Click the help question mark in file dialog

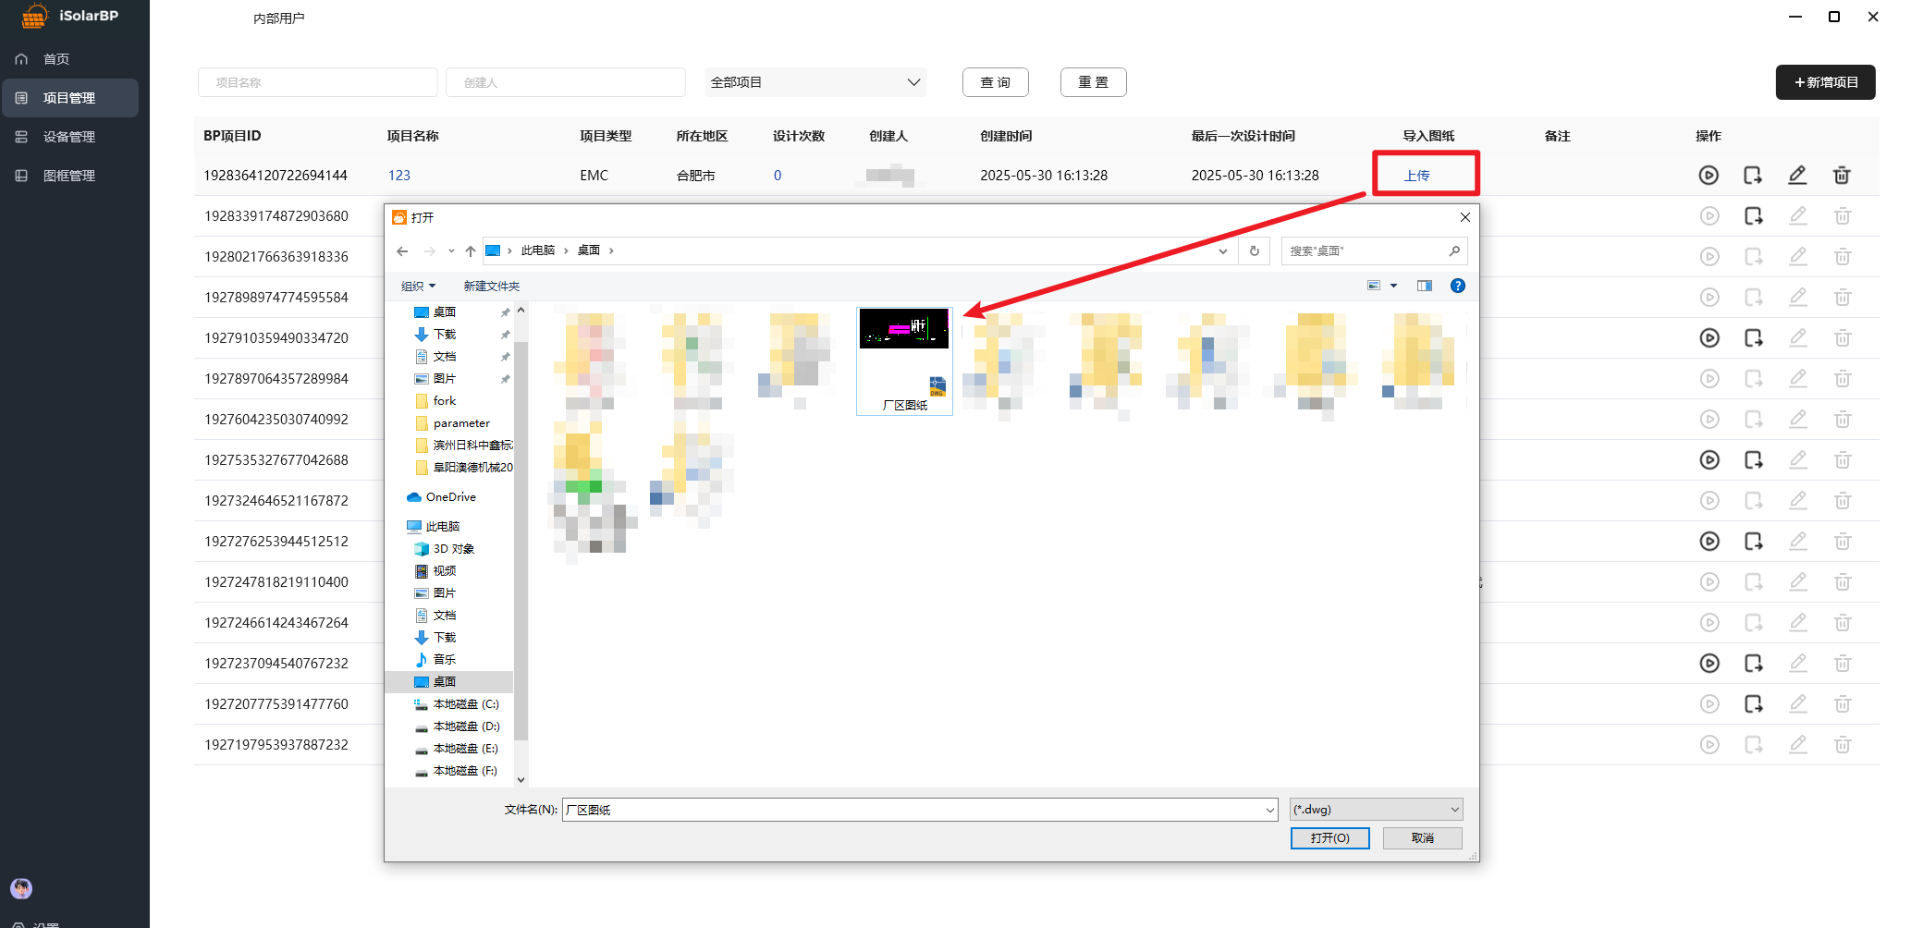(1458, 287)
